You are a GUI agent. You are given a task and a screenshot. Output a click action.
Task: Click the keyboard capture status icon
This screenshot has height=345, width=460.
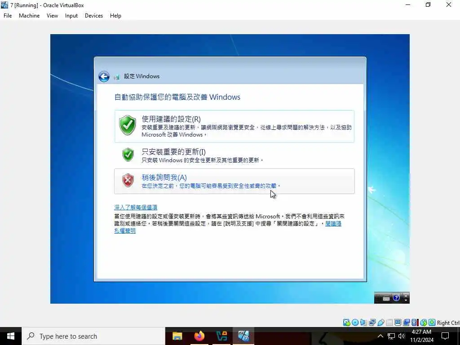coord(432,323)
